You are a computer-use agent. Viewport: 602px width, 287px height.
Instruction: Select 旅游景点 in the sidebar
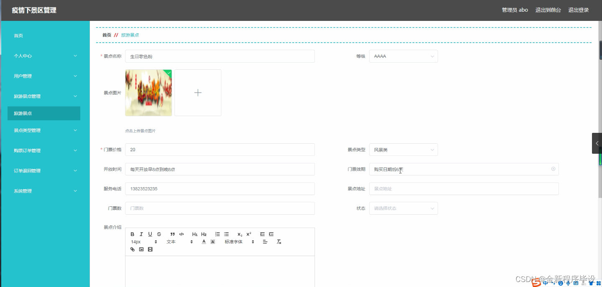pos(43,113)
